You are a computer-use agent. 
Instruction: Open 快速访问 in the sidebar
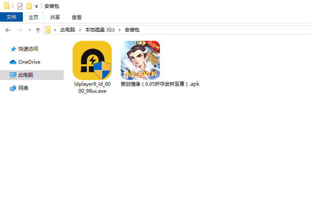pos(28,49)
